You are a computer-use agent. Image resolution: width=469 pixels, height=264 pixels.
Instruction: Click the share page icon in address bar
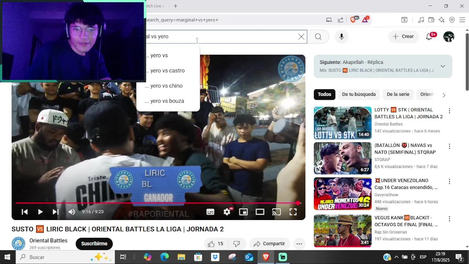click(341, 20)
